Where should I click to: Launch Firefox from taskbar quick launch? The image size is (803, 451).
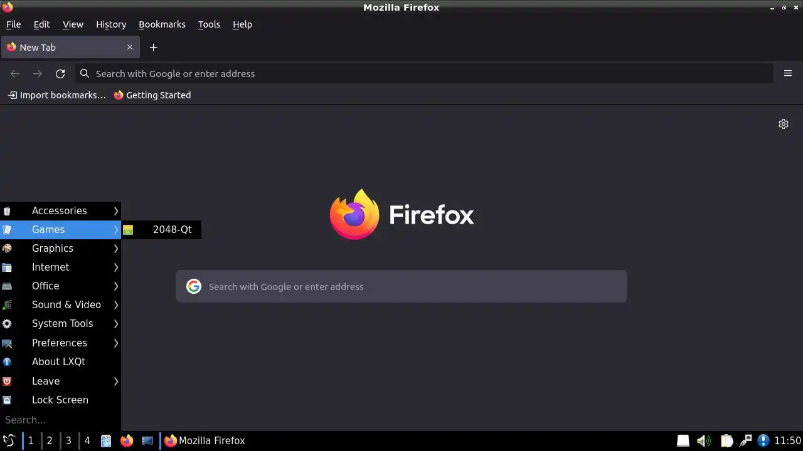(x=127, y=441)
